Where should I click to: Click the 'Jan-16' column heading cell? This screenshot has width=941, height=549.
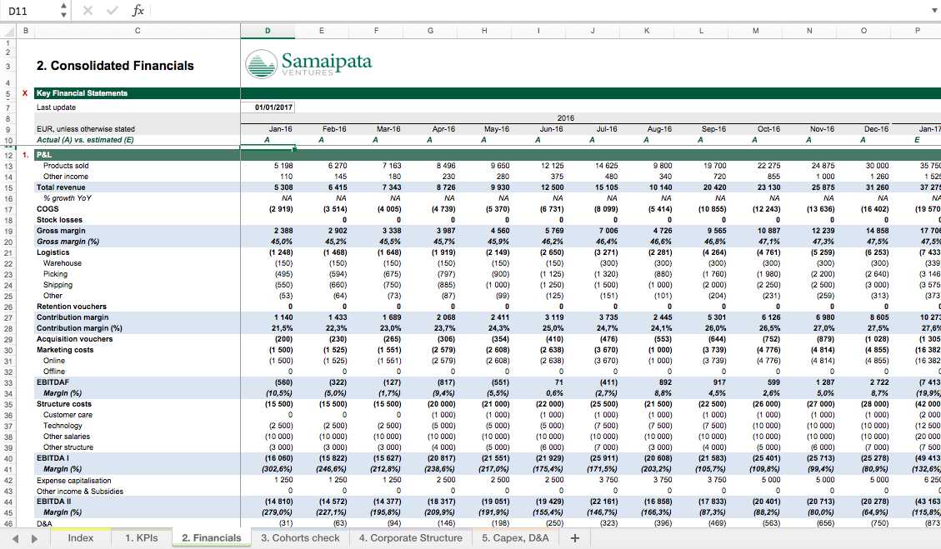click(x=280, y=129)
